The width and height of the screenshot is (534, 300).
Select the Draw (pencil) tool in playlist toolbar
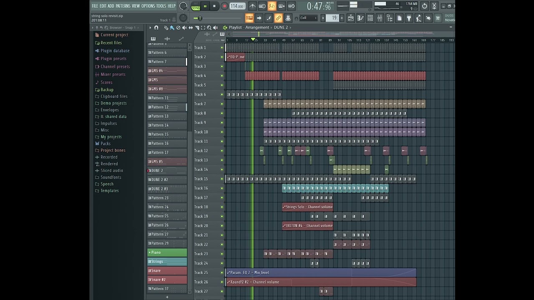pos(166,27)
